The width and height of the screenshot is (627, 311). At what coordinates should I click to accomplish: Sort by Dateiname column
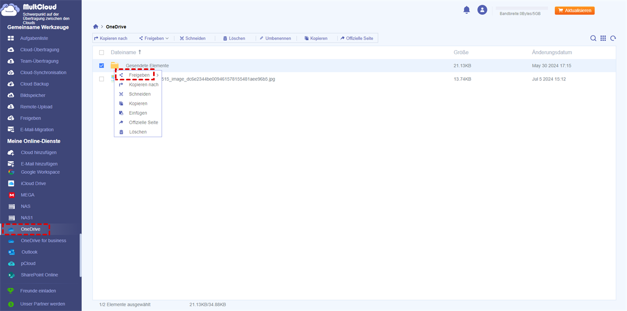[126, 53]
